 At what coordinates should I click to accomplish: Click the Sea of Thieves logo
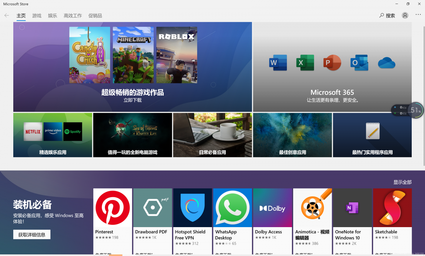tap(145, 129)
